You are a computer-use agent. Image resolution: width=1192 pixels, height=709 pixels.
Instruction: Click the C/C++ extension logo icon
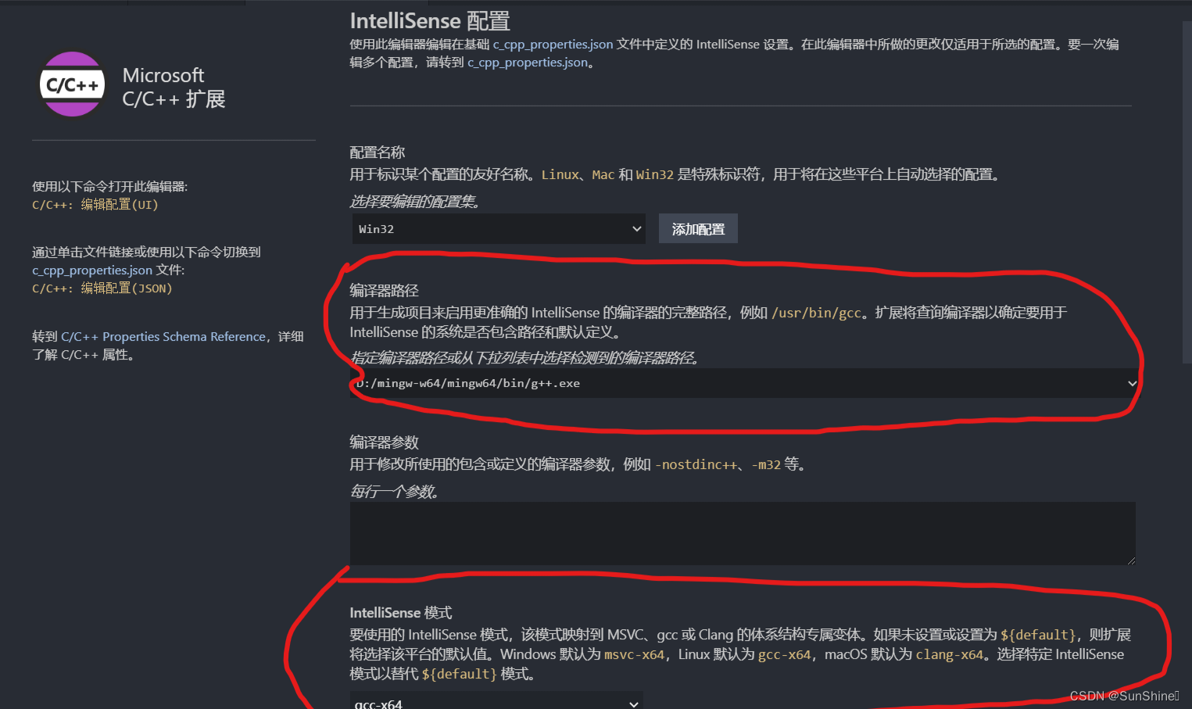72,84
